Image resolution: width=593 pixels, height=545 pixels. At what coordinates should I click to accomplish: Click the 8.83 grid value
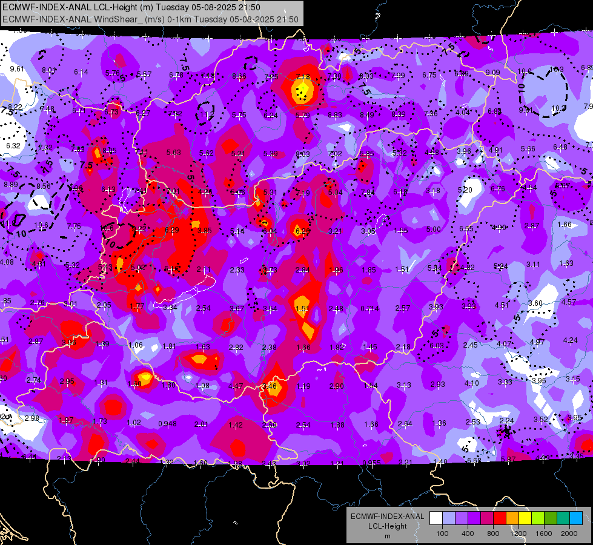pos(335,115)
